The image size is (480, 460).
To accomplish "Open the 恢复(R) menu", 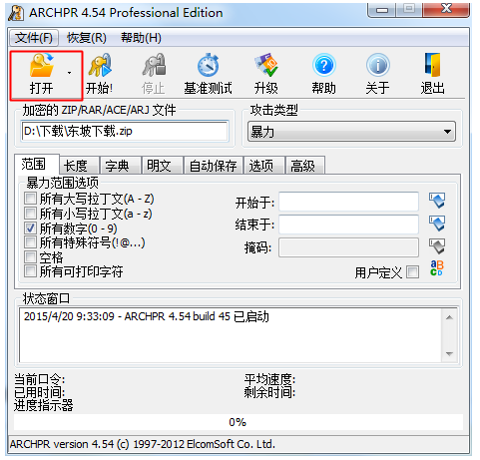I will (87, 38).
